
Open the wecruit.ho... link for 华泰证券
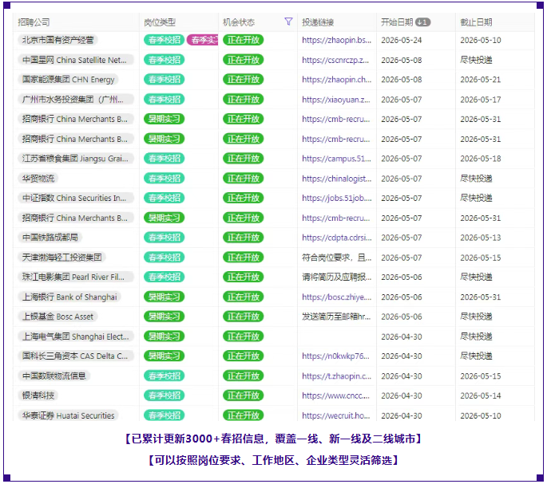tap(336, 415)
